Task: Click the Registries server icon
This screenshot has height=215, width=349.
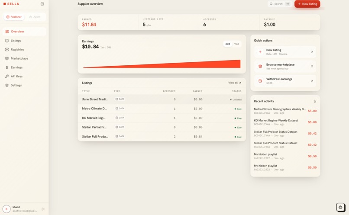Action: point(7,50)
